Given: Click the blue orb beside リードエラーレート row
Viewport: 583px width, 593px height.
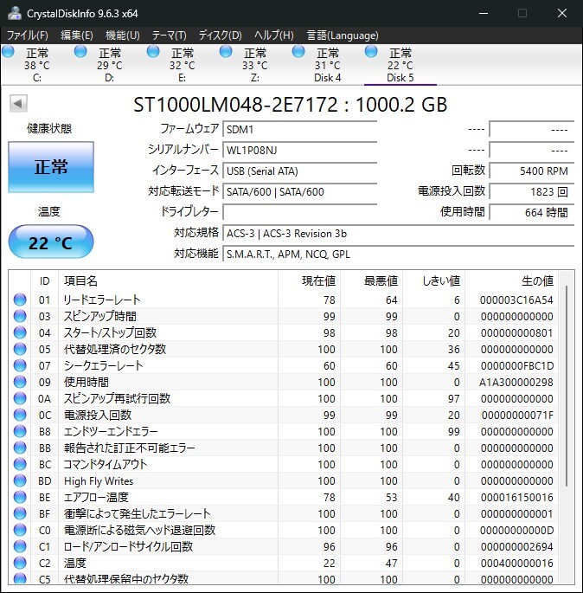Looking at the screenshot, I should 20,300.
